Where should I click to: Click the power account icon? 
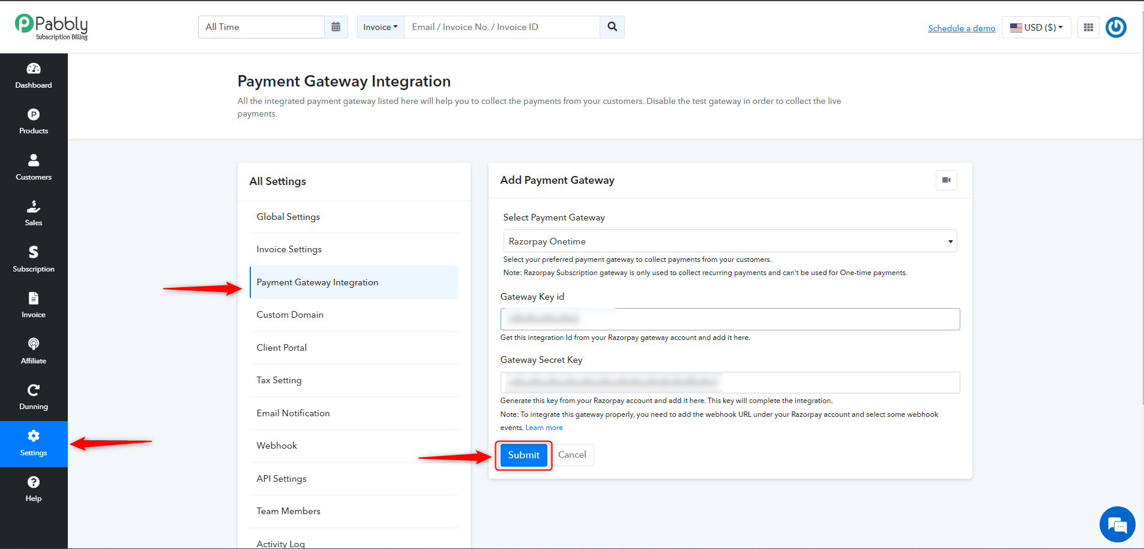click(x=1116, y=27)
